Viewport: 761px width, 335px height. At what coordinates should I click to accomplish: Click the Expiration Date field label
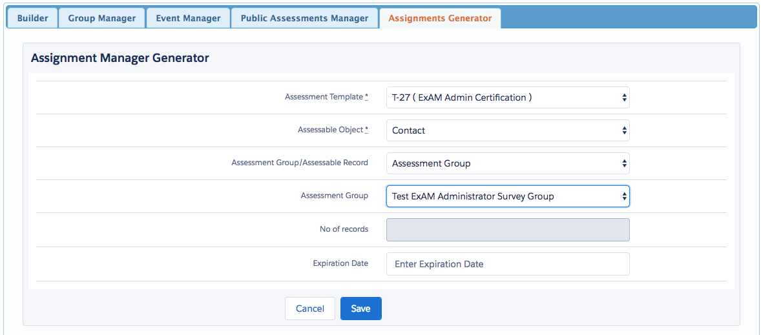340,263
